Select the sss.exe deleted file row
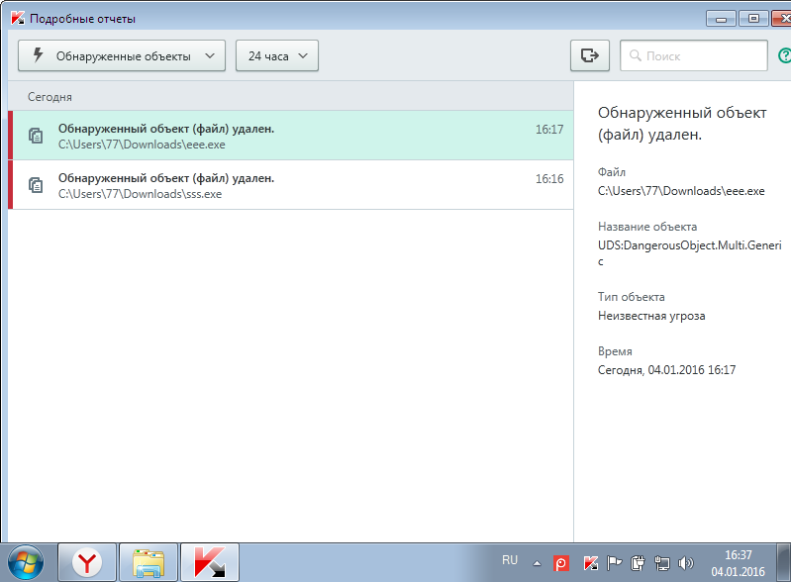791x582 pixels. click(x=291, y=184)
